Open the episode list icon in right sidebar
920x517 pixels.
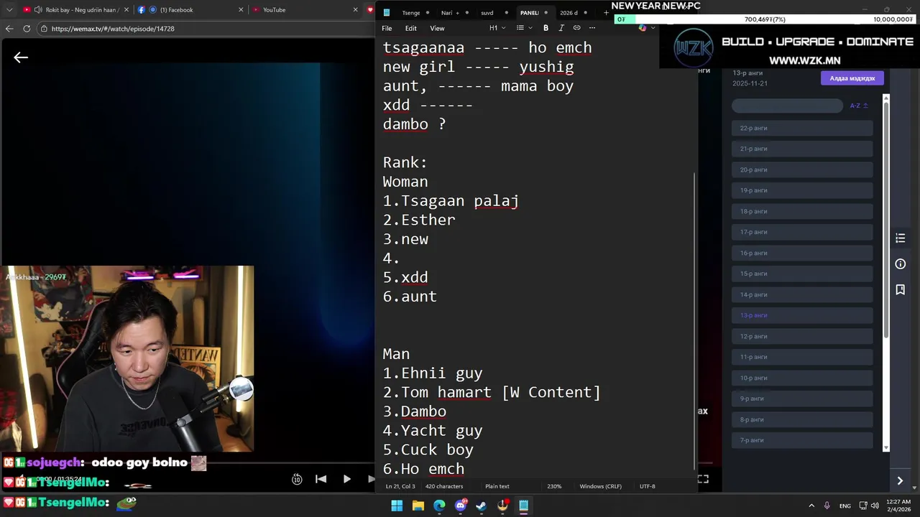pos(900,238)
